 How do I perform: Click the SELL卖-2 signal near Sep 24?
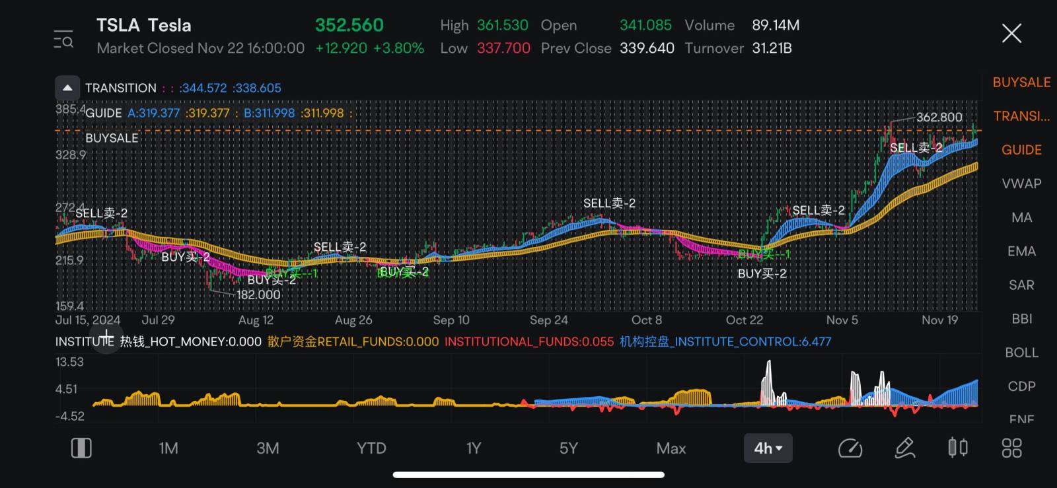[609, 203]
